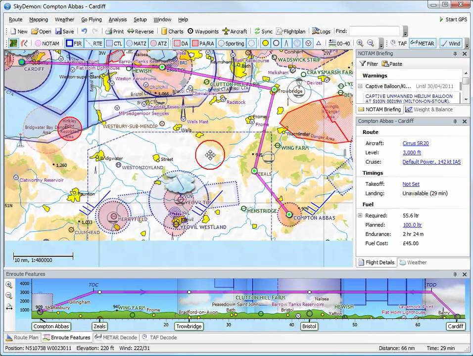Open the flight Logs

(321, 31)
